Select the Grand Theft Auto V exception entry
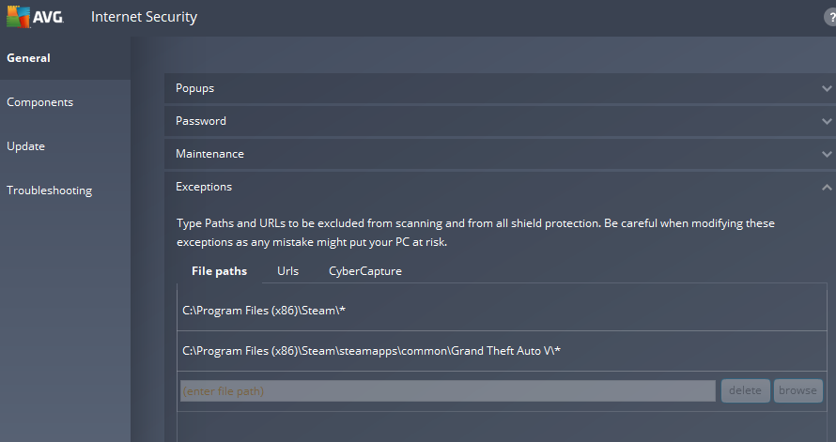 click(371, 351)
